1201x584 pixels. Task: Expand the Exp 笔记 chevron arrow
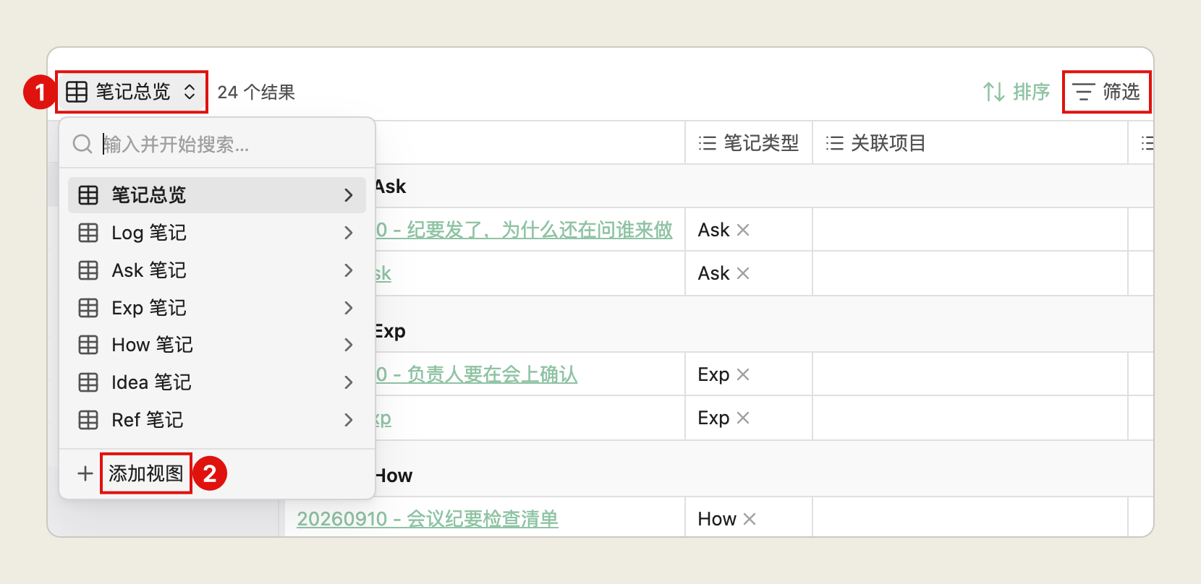pos(349,308)
